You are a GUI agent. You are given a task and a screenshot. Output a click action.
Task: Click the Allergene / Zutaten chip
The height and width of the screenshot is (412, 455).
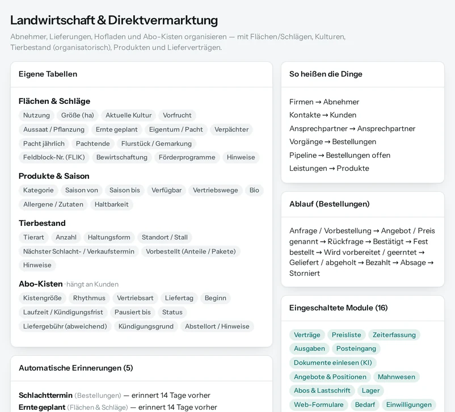tap(53, 204)
